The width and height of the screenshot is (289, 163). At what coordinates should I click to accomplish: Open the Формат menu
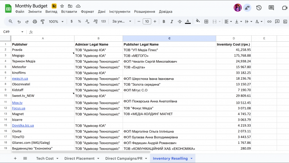tap(87, 12)
